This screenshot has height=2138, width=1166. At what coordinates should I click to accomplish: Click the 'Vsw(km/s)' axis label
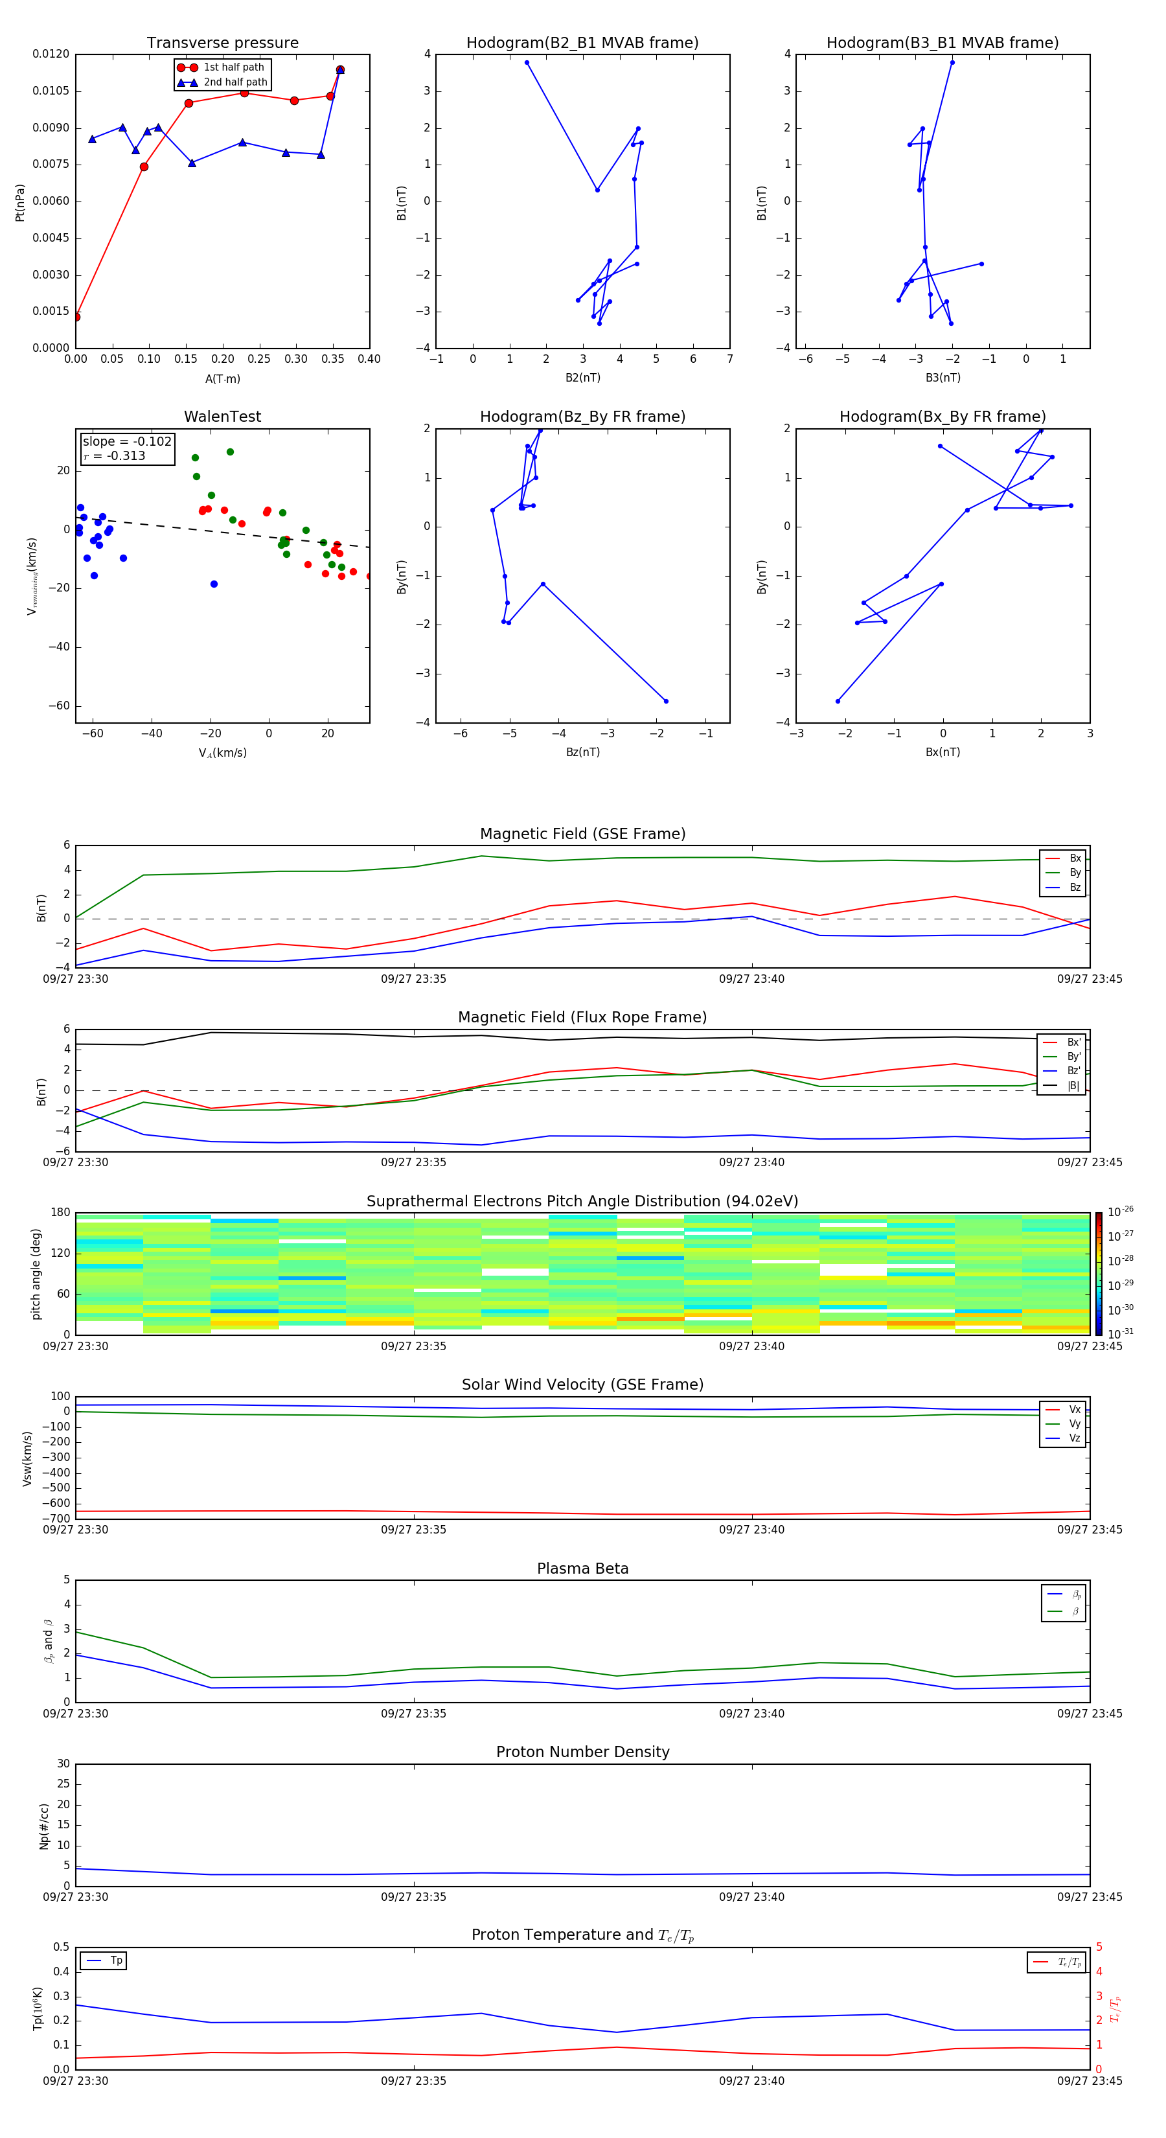point(27,1458)
